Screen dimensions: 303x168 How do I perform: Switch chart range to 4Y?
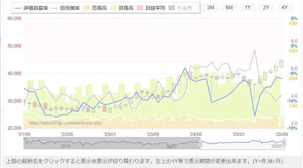pos(285,8)
